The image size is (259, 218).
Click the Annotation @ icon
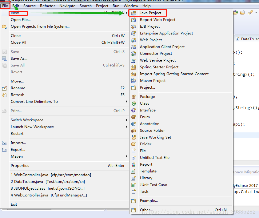(x=133, y=124)
